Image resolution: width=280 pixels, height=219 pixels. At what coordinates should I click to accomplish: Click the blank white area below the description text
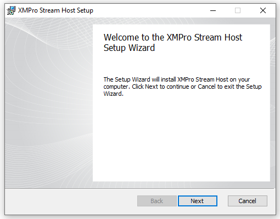pos(181,139)
